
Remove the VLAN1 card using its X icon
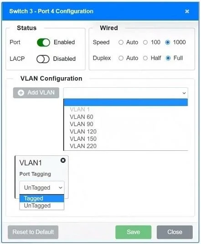click(x=63, y=160)
